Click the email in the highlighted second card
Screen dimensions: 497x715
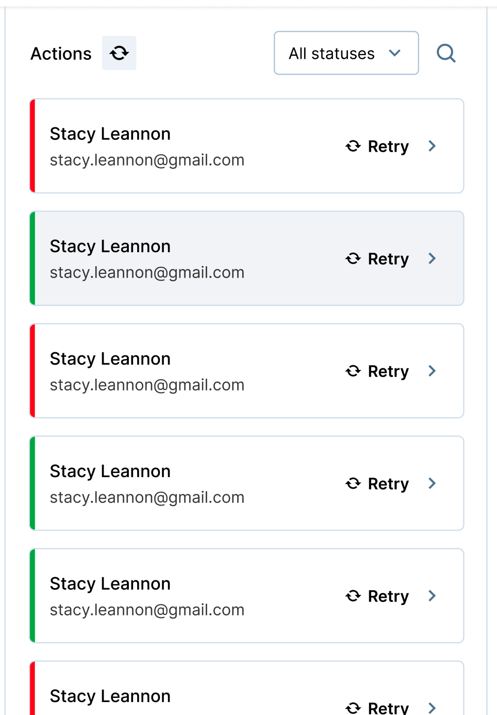pos(147,272)
